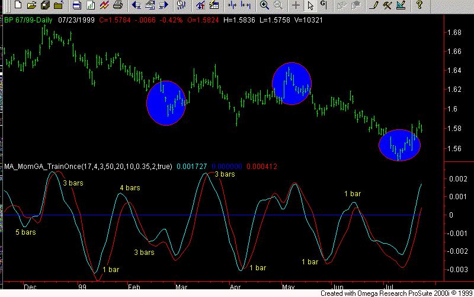This screenshot has height=297, width=474.
Task: Open a file with the folder icon
Action: pos(31,5)
